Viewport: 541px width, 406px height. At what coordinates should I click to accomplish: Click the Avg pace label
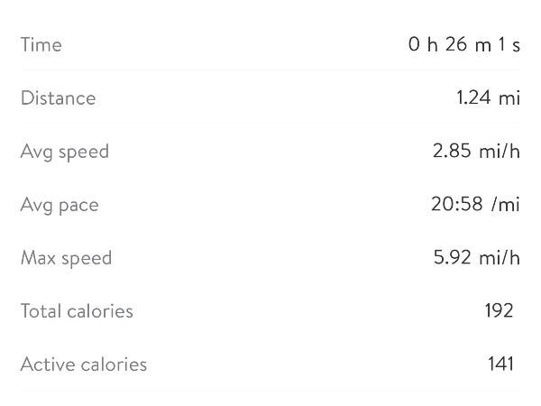(60, 205)
